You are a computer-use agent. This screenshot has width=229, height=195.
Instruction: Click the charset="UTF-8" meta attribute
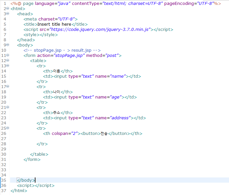pyautogui.click(x=57, y=19)
